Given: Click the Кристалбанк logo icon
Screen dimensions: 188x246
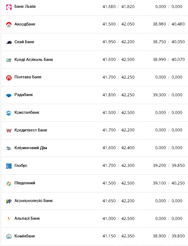Looking at the screenshot, I should [x=9, y=113].
